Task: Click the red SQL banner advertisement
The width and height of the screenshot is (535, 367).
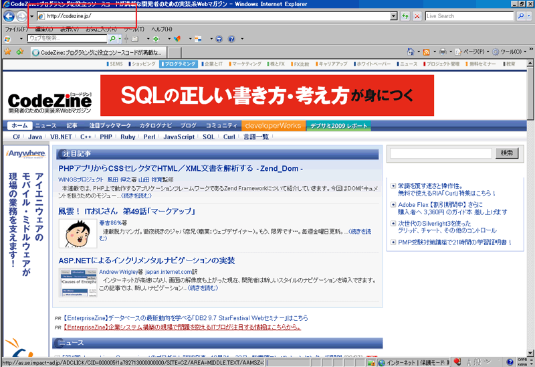Action: pos(267,95)
